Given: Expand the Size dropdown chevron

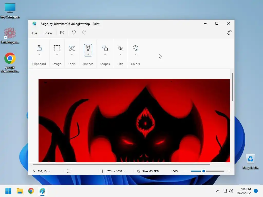Looking at the screenshot, I should [x=120, y=54].
